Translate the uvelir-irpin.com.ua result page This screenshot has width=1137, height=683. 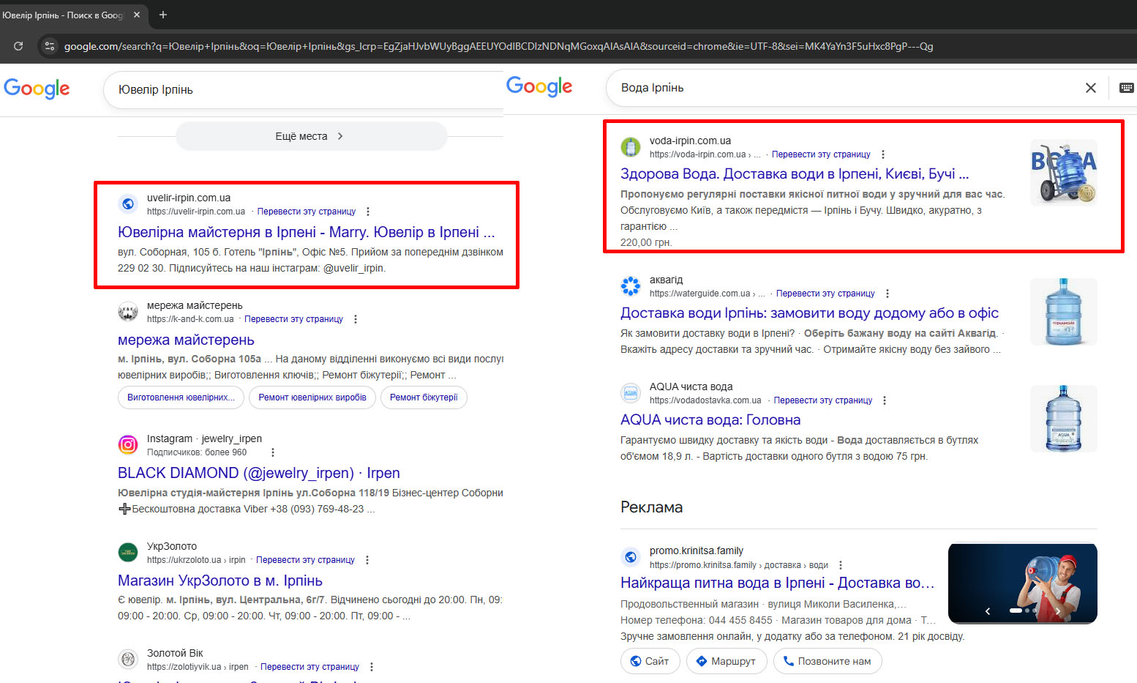307,212
